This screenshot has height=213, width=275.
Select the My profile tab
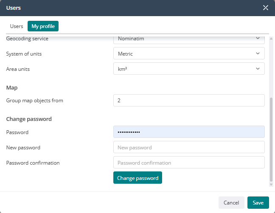point(43,26)
